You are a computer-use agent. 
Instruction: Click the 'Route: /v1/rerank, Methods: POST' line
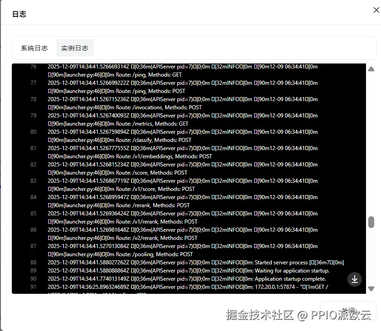pos(156,222)
